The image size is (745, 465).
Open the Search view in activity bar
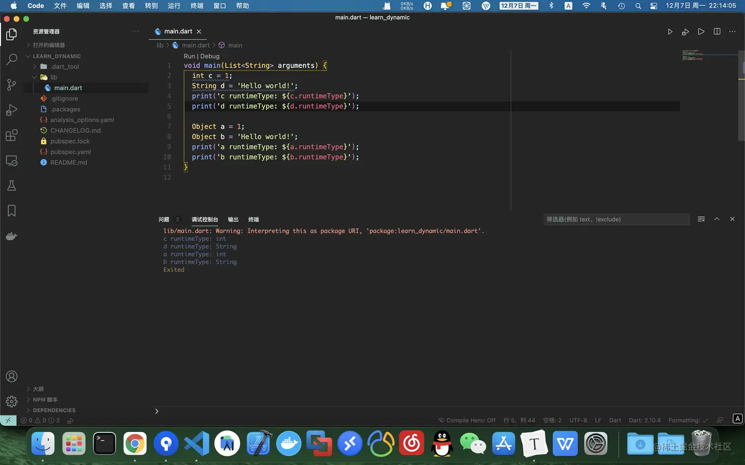click(x=11, y=60)
